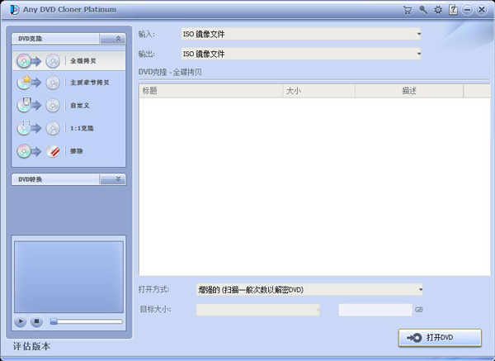Click the starred disc icon for main movie
Viewport: 495px width, 361px height.
24,82
